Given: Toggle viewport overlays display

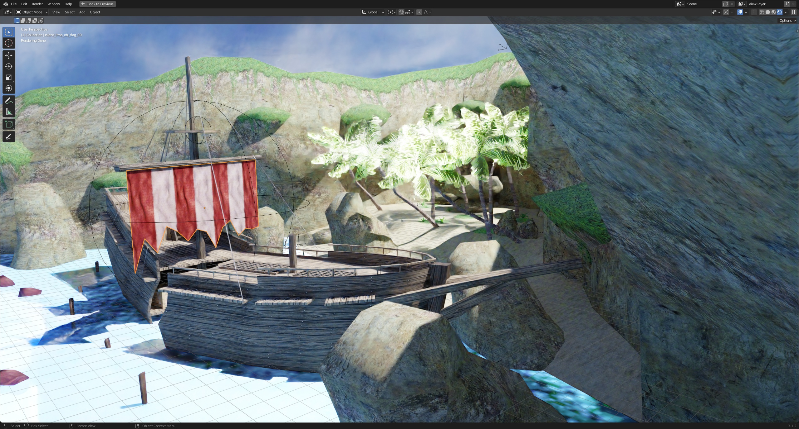Looking at the screenshot, I should 740,12.
